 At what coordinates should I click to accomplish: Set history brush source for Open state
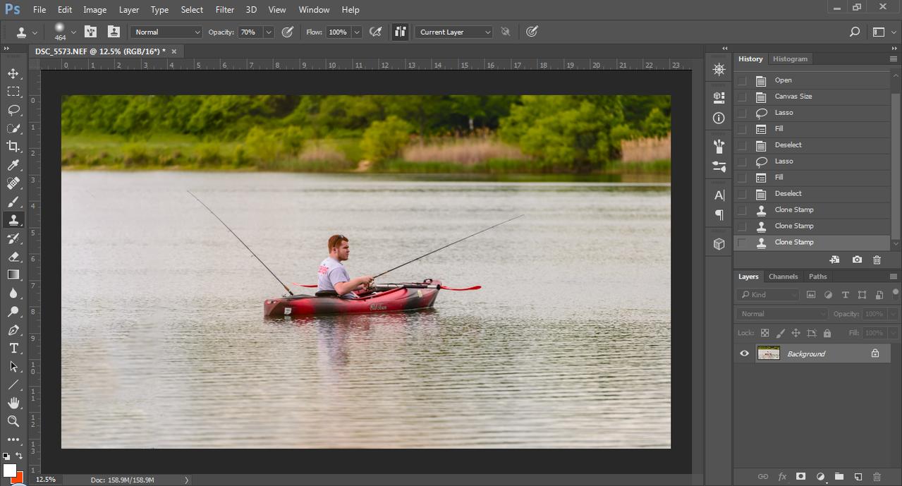741,80
